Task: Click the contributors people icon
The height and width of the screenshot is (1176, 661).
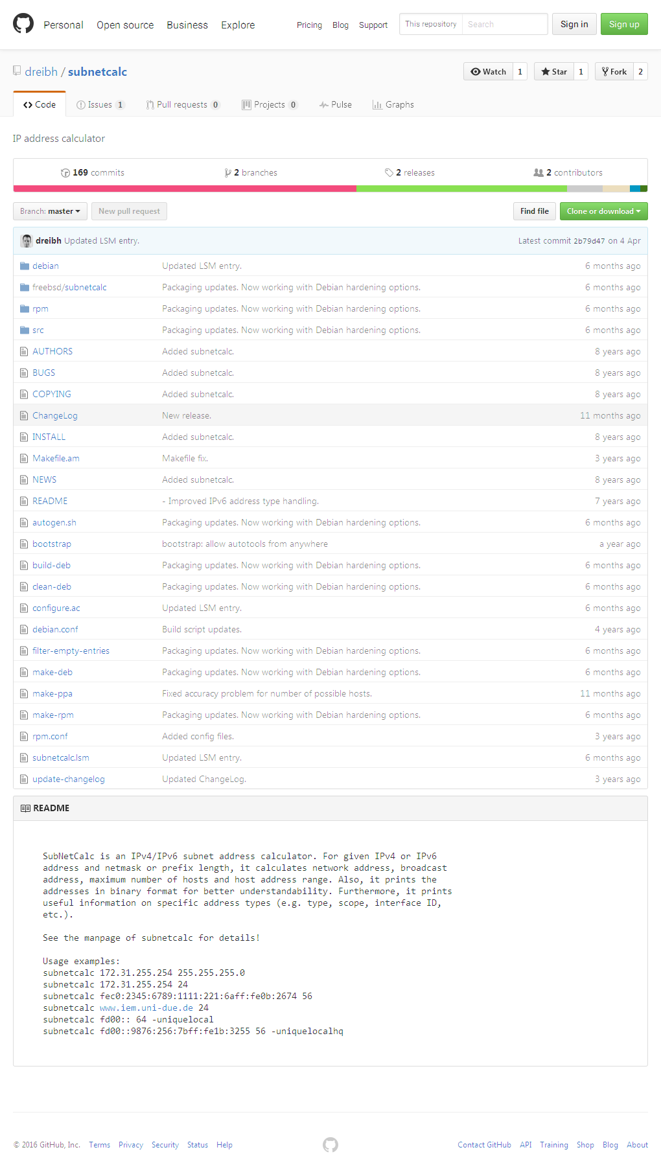Action: [x=539, y=173]
